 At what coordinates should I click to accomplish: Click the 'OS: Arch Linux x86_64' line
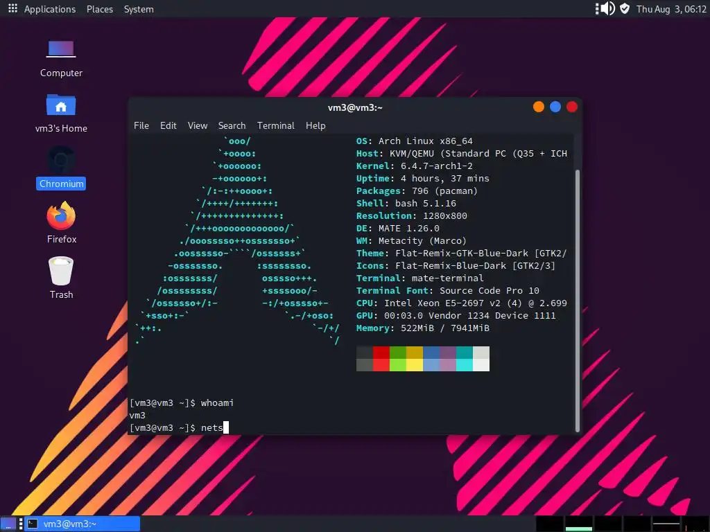pos(415,141)
